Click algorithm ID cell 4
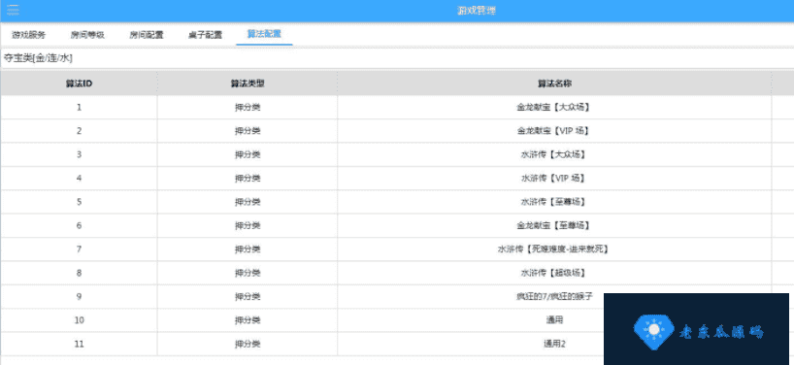The width and height of the screenshot is (794, 365). pyautogui.click(x=79, y=179)
